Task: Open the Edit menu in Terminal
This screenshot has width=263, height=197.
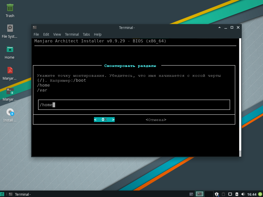Action: [46, 34]
